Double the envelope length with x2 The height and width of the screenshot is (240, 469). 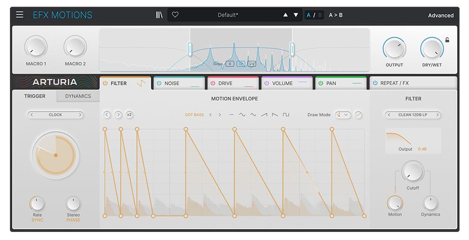129,115
